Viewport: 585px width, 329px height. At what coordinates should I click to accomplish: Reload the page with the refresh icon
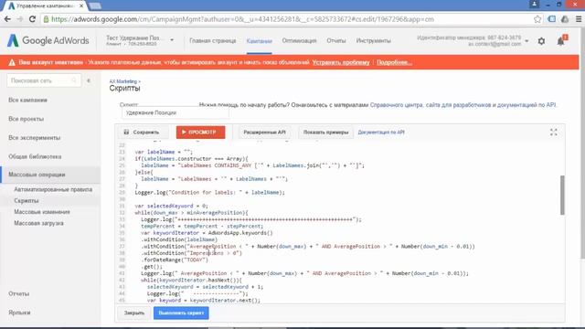click(32, 19)
